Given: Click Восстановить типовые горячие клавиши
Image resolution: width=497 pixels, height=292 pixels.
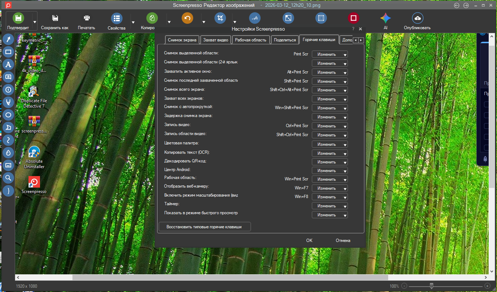Looking at the screenshot, I should [204, 227].
